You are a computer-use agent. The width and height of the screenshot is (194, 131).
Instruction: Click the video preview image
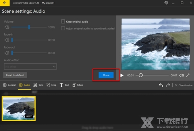156,44
